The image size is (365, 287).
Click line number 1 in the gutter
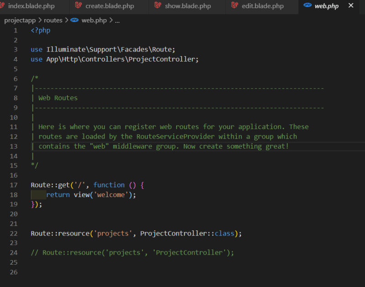coord(16,31)
